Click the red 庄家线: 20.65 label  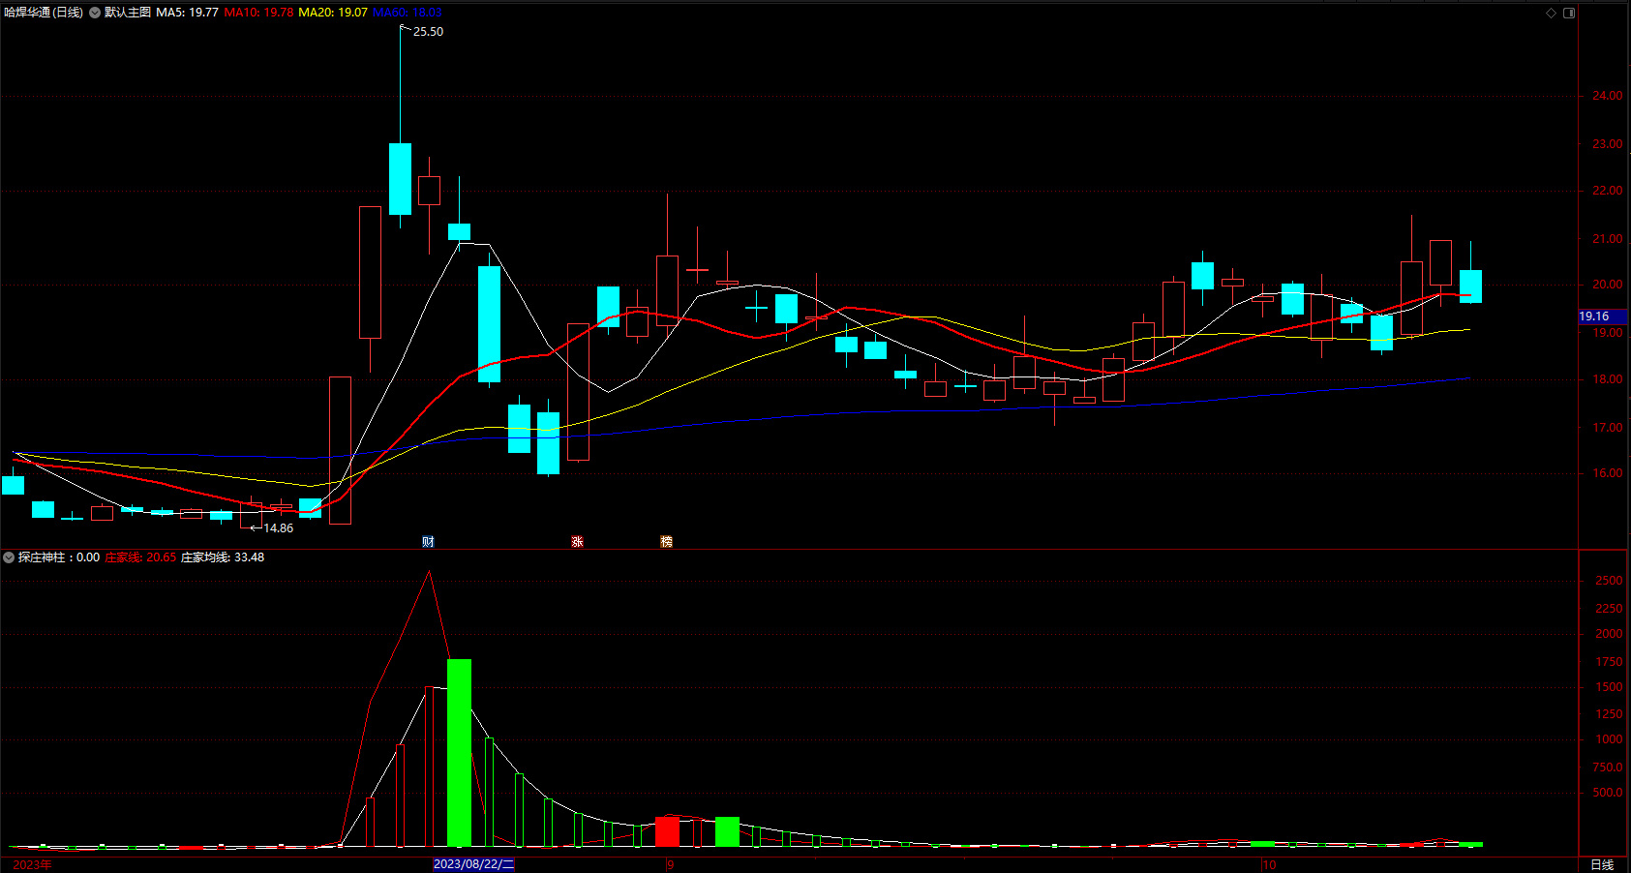pyautogui.click(x=140, y=557)
